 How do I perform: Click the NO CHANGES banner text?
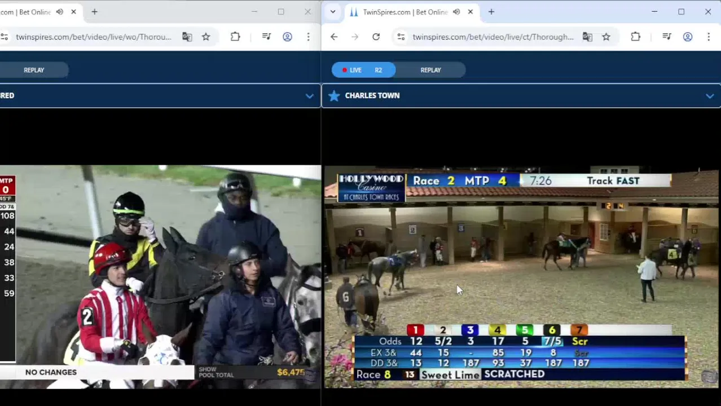[51, 372]
